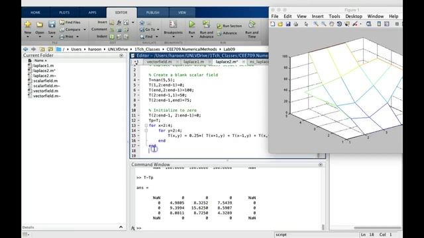
Task: Click the back arrow in path bar
Action: point(26,49)
